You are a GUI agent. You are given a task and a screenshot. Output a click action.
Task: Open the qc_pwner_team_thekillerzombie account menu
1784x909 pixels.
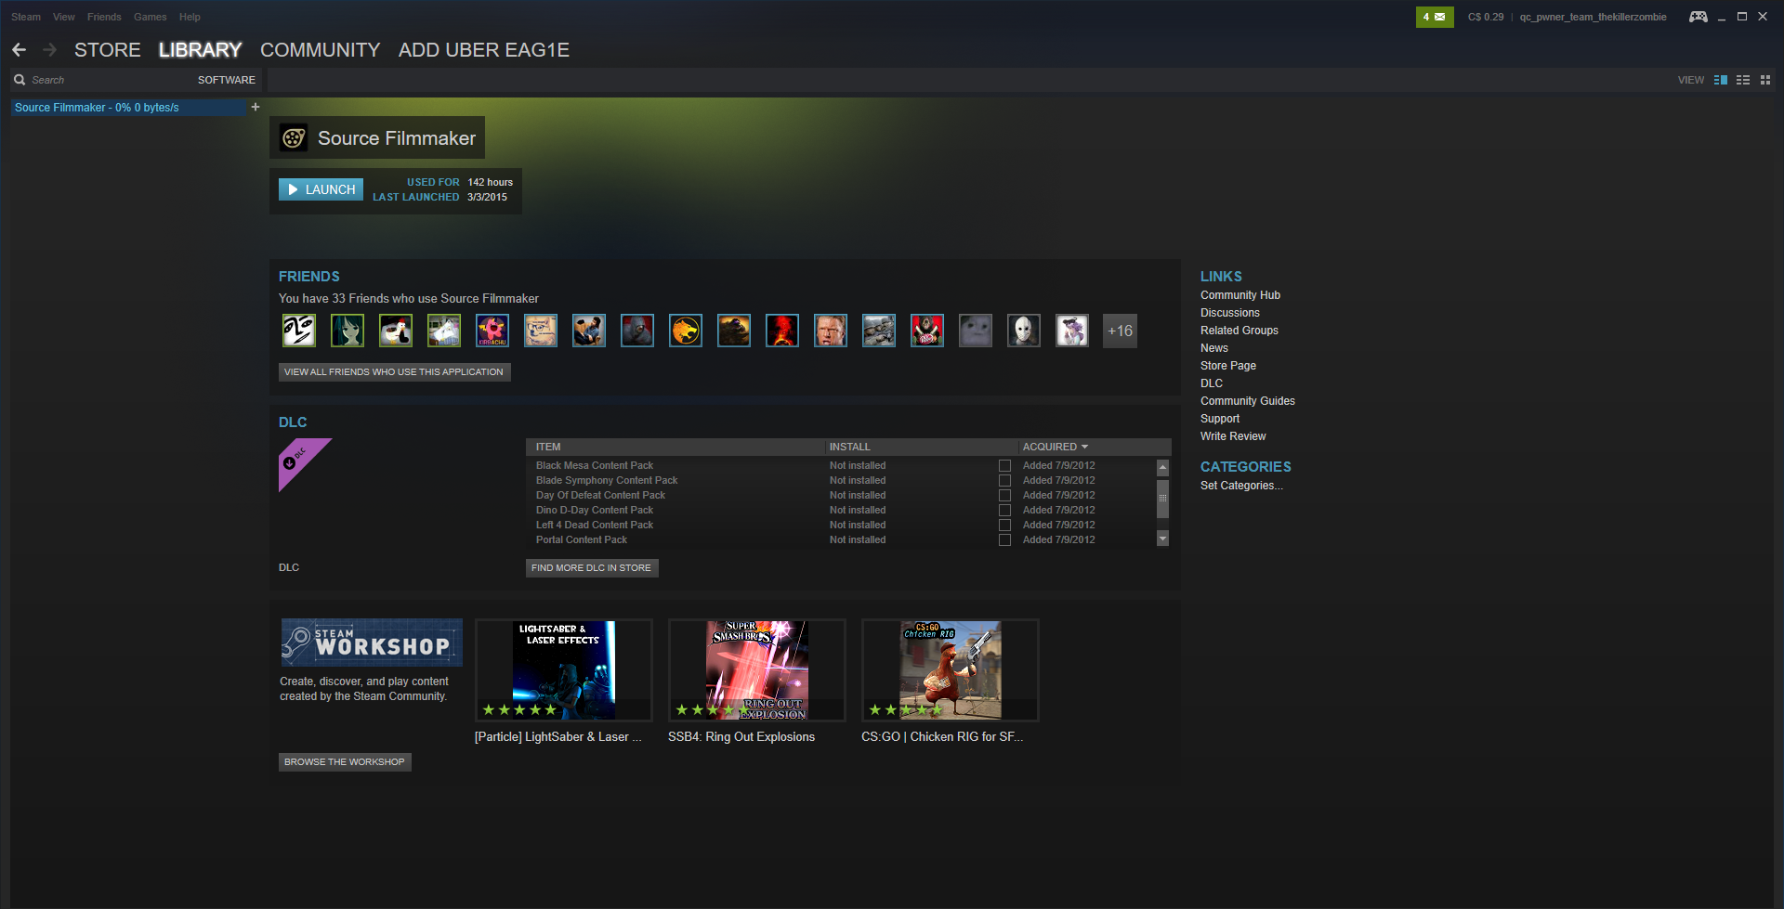(x=1593, y=17)
